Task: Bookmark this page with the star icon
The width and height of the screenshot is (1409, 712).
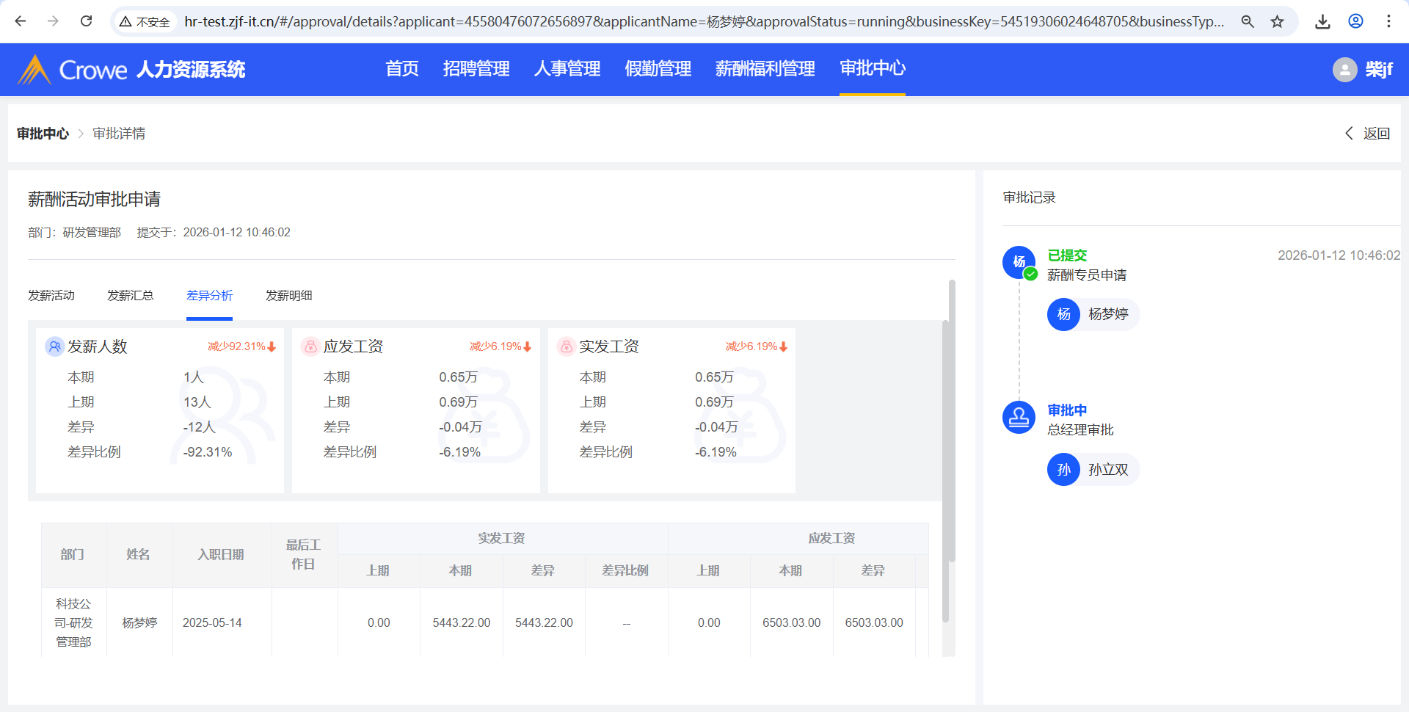Action: pyautogui.click(x=1278, y=21)
